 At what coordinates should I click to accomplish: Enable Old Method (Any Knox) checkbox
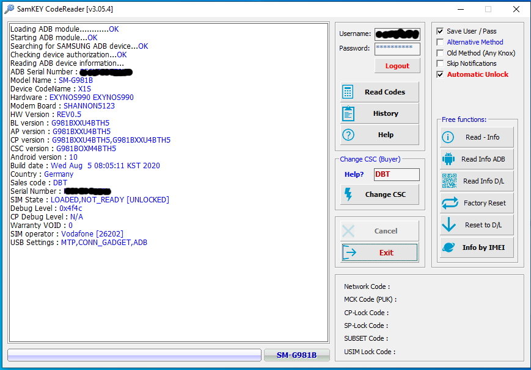pos(440,52)
